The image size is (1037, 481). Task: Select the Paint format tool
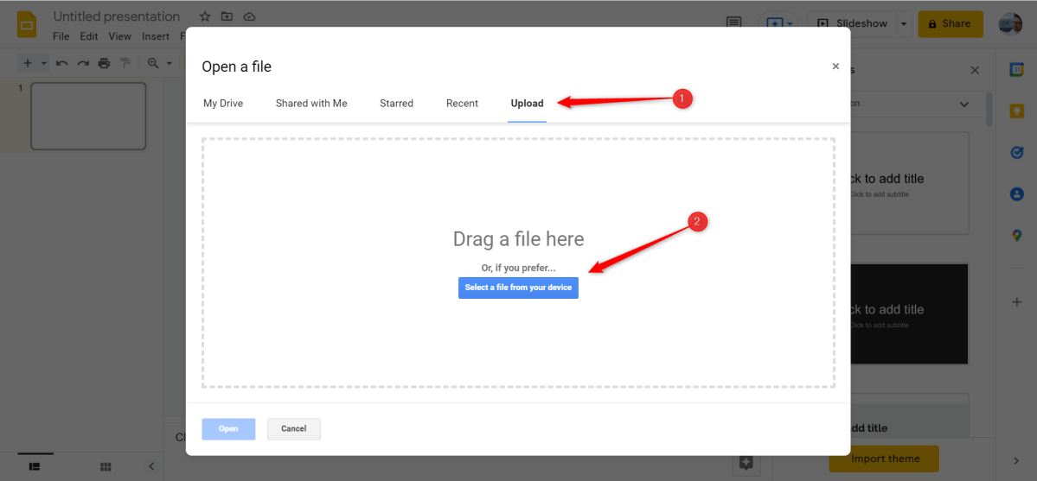[125, 63]
